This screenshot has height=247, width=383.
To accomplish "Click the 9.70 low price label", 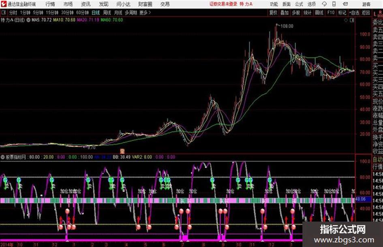I will (x=91, y=148).
